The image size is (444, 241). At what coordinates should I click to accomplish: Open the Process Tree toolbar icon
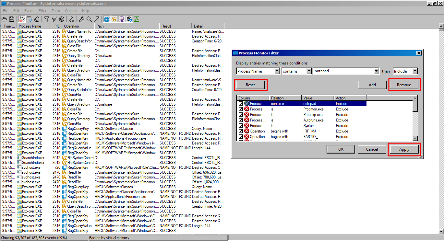(71, 19)
